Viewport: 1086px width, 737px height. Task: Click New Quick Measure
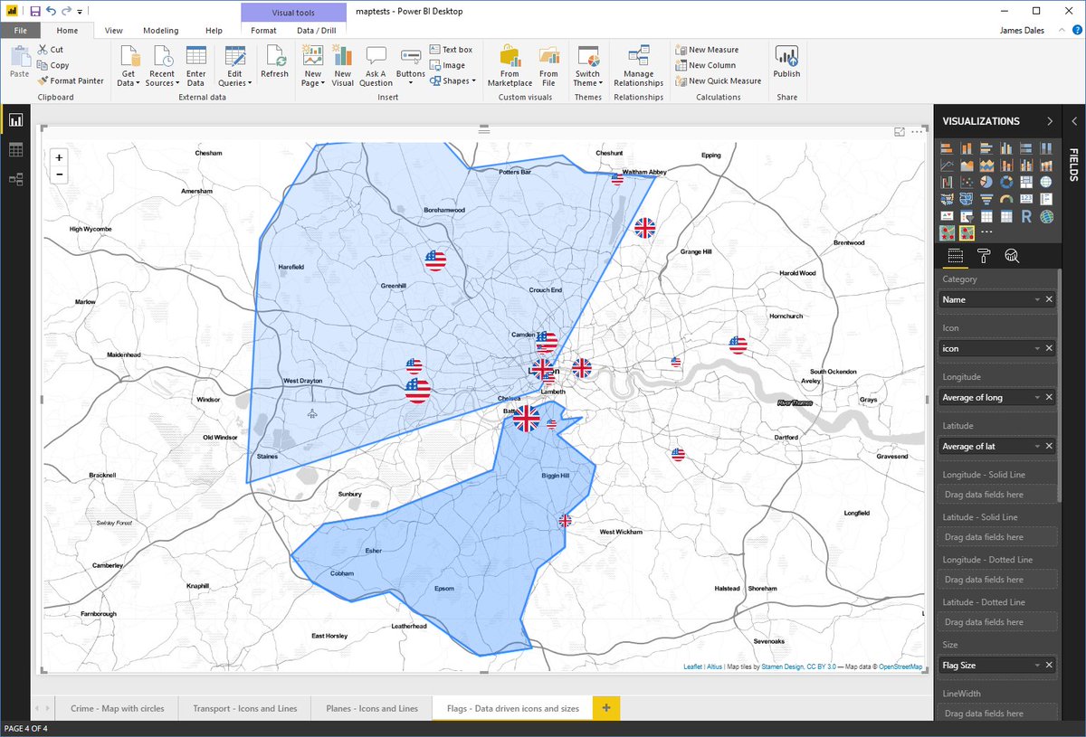click(719, 80)
